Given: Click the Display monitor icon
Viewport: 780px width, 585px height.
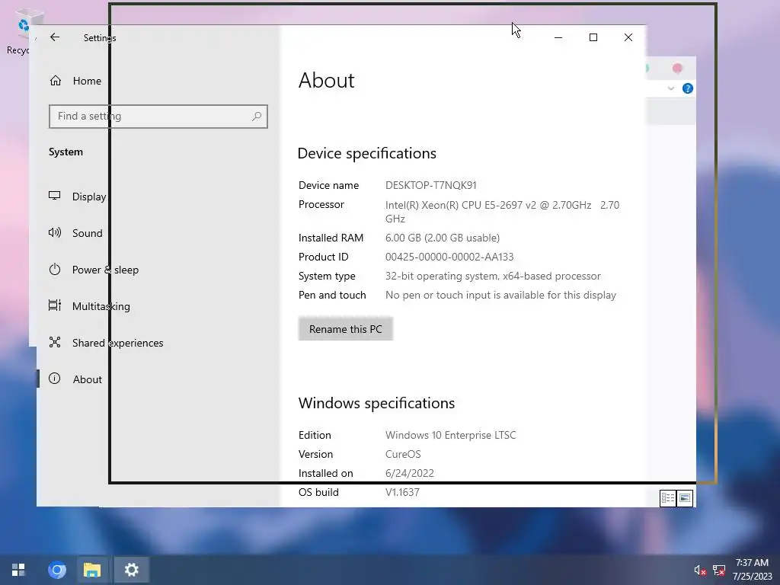Looking at the screenshot, I should 55,196.
